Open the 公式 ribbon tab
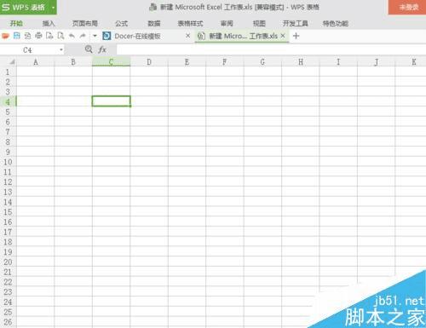Screen dimensions: 426x328 click(x=121, y=23)
